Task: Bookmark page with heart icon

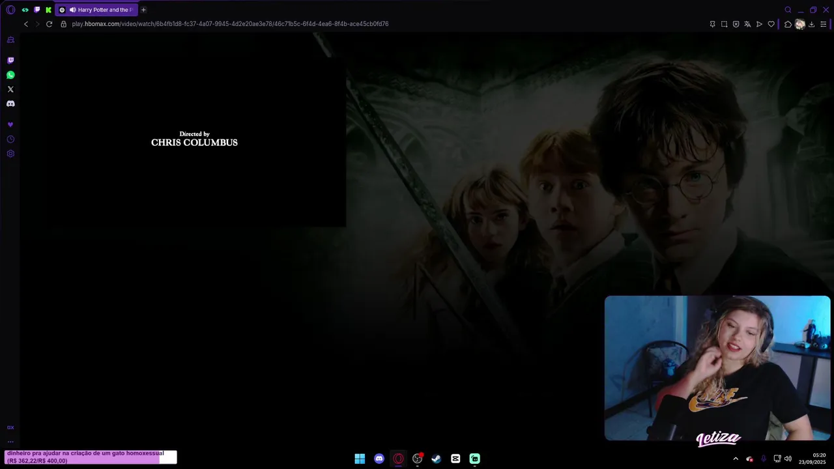Action: pyautogui.click(x=771, y=24)
